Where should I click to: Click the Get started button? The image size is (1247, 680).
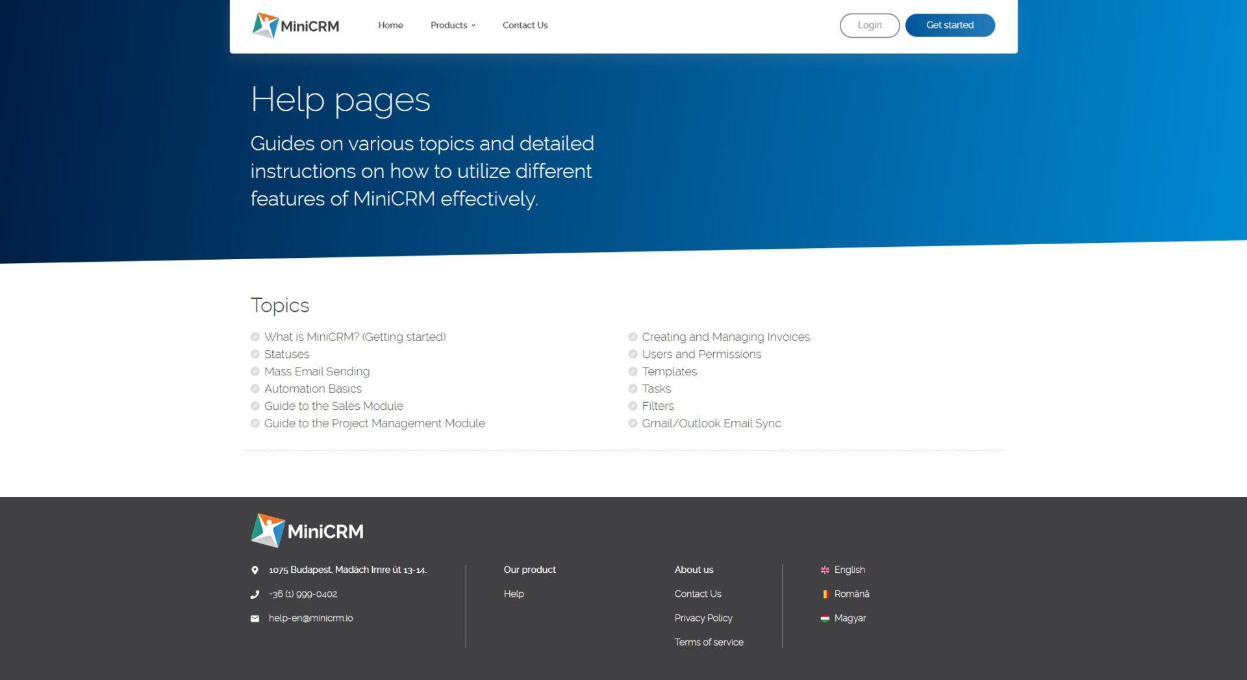pos(950,25)
